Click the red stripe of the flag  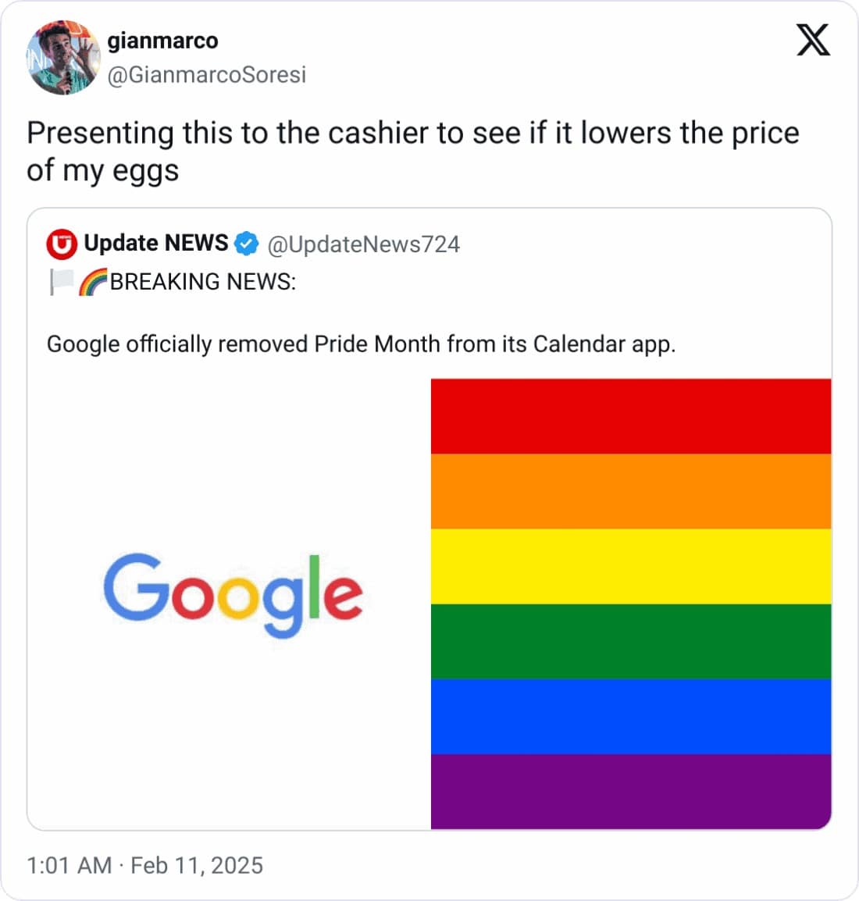click(x=630, y=416)
